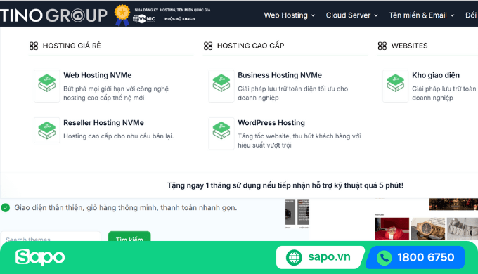
Task: Open the Reseller Hosting NVMe link
Action: point(103,123)
